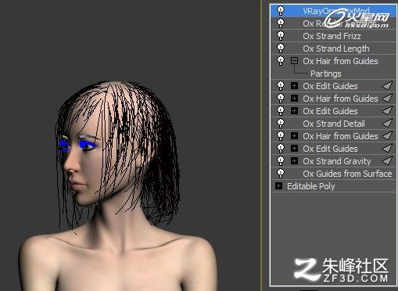Disable Ox Strand Length modifier lightbulb
Viewport: 398px width, 291px height.
point(281,48)
